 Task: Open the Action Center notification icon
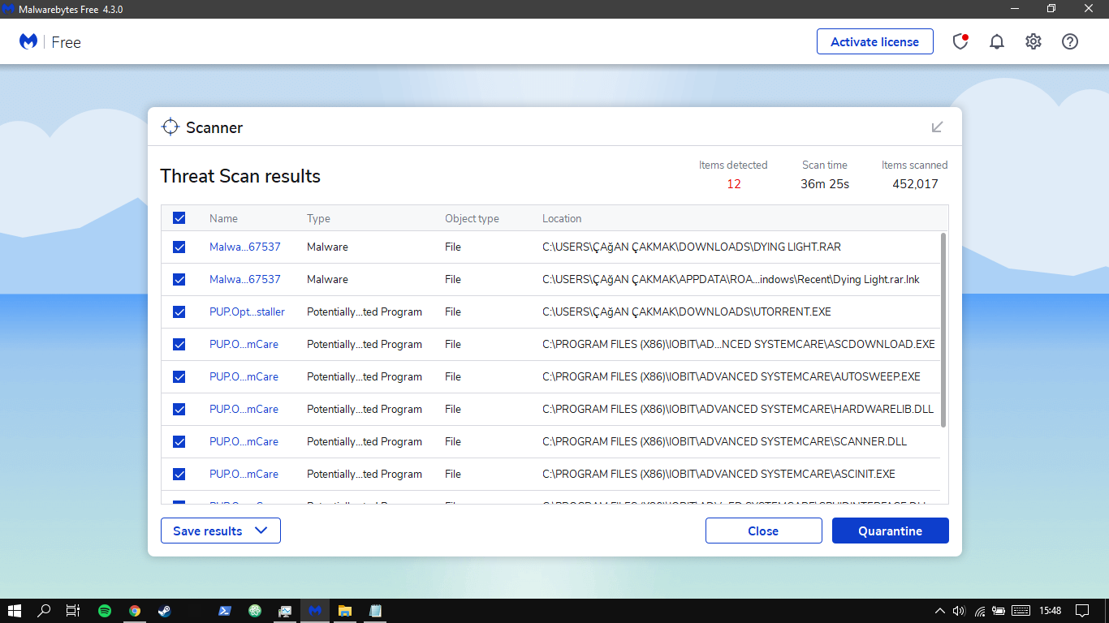pyautogui.click(x=1082, y=611)
